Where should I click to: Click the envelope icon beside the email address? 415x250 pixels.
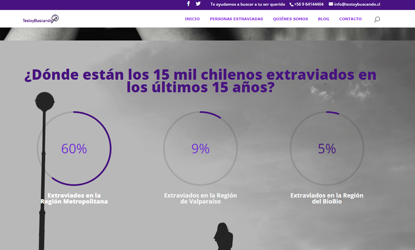(331, 4)
